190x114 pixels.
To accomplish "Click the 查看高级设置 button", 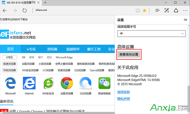I will pyautogui.click(x=129, y=54).
